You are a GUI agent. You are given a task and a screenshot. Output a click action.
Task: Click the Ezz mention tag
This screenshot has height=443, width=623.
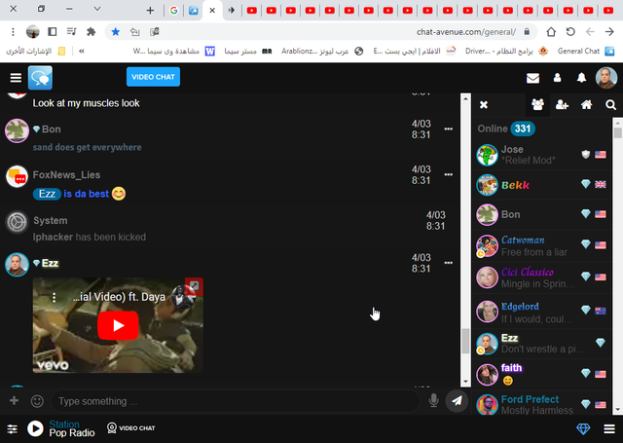pyautogui.click(x=47, y=194)
